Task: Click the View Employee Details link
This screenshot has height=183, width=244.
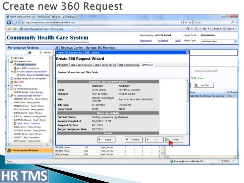Action: (x=206, y=71)
